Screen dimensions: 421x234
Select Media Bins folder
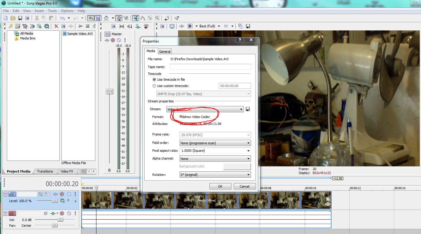[x=28, y=38]
